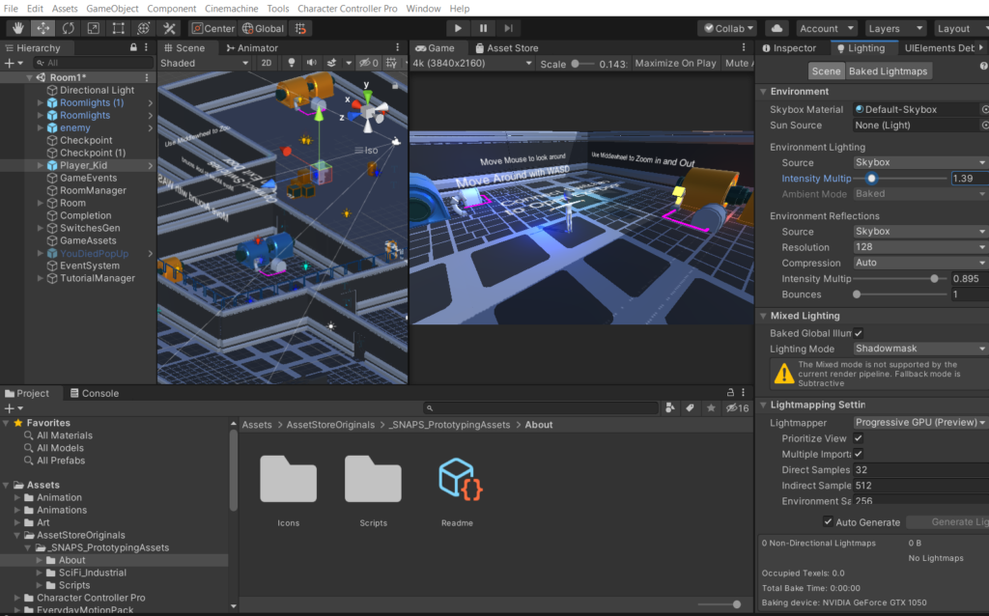Toggle scene lighting with lightbulb icon
Image resolution: width=989 pixels, height=616 pixels.
(x=292, y=63)
